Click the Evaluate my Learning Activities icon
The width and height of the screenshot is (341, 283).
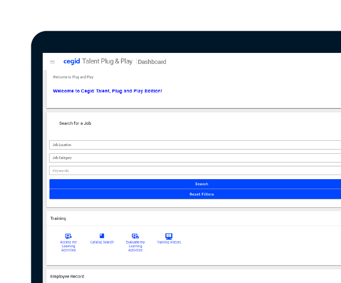(135, 236)
